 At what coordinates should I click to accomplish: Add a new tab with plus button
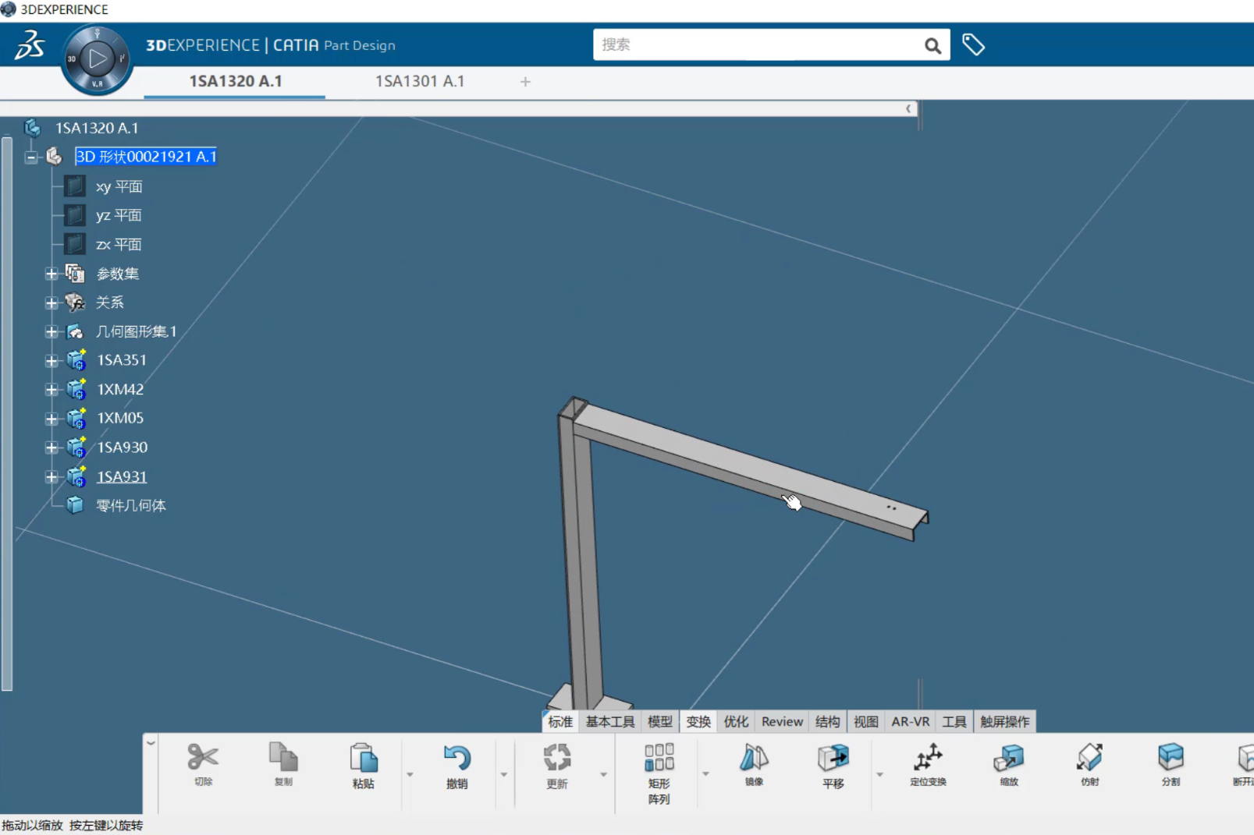click(525, 81)
